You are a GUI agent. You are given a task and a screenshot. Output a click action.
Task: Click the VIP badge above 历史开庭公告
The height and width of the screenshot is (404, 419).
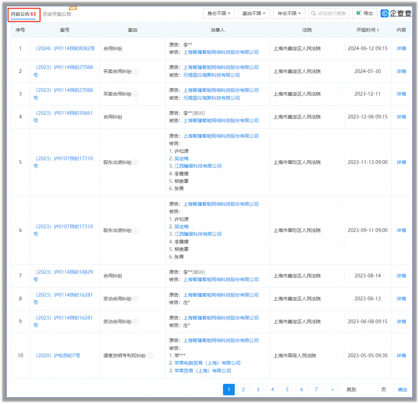(73, 8)
